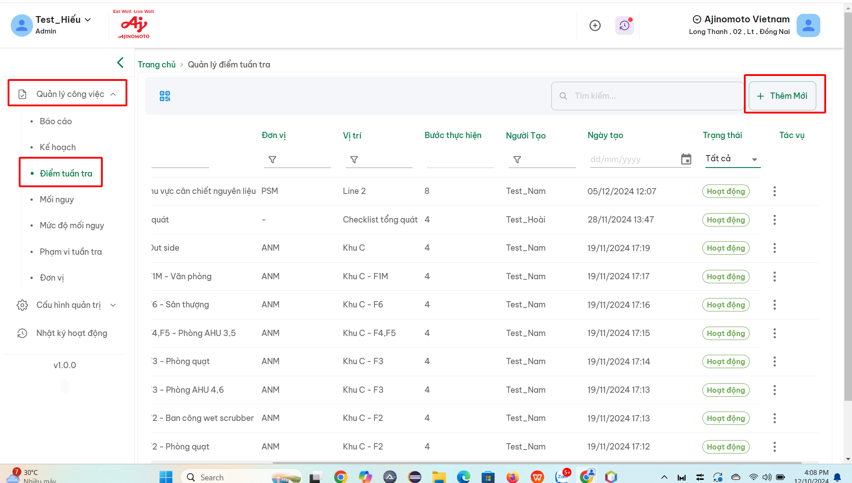
Task: Open the Vị trí column filter icon
Action: point(354,160)
